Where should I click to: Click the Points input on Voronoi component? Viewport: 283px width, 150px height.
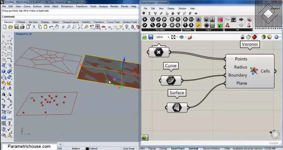pos(241,59)
